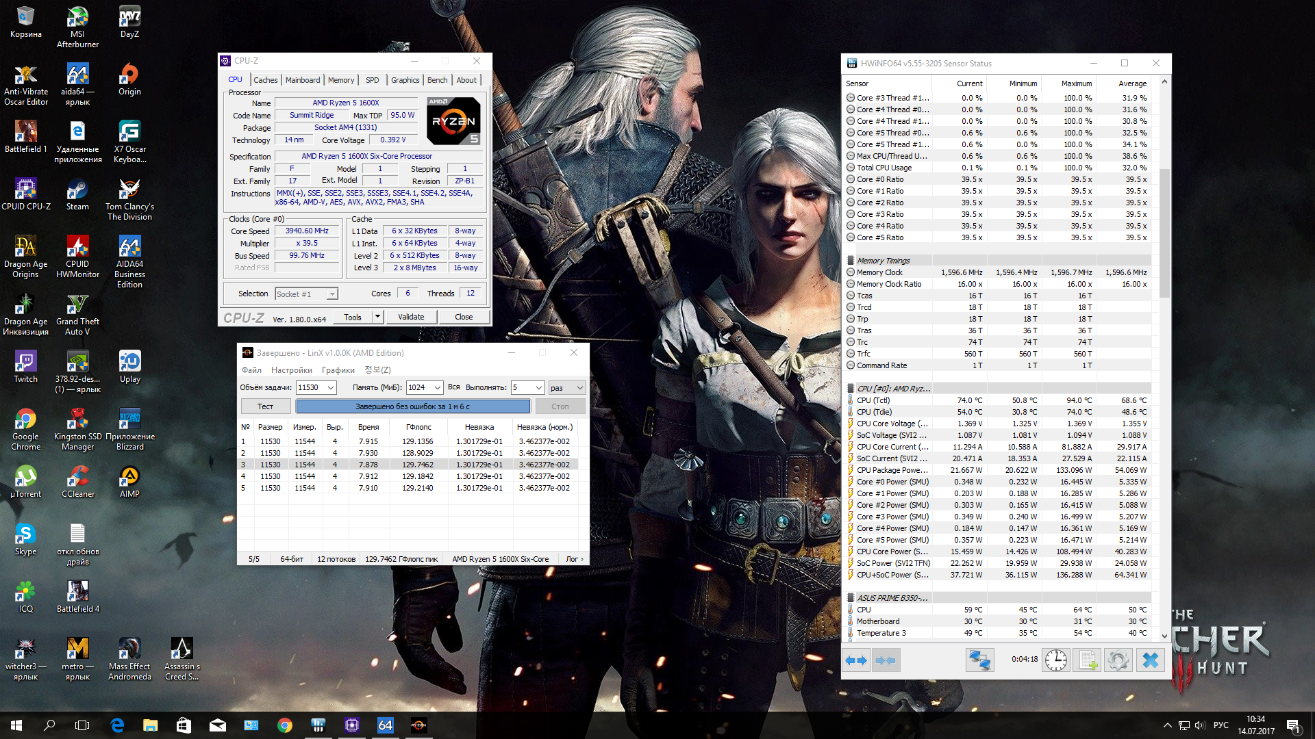Click HWiNFO blue X close sensors icon
1315x739 pixels.
pos(1151,660)
